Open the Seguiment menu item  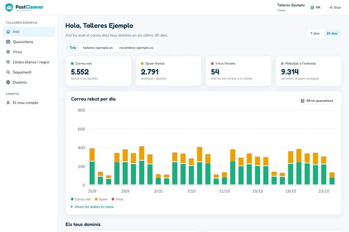tap(29, 72)
